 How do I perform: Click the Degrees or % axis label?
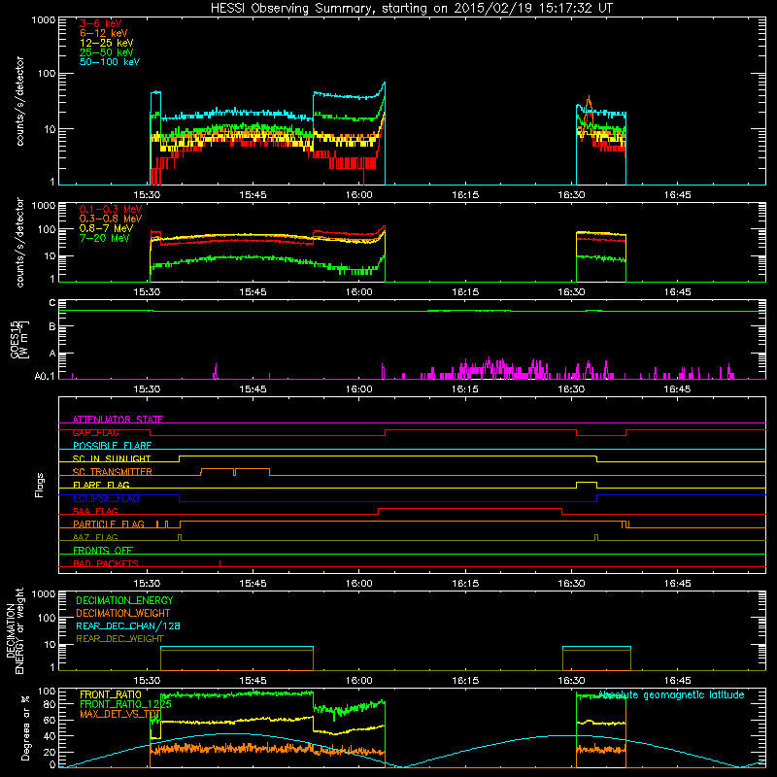click(x=25, y=727)
